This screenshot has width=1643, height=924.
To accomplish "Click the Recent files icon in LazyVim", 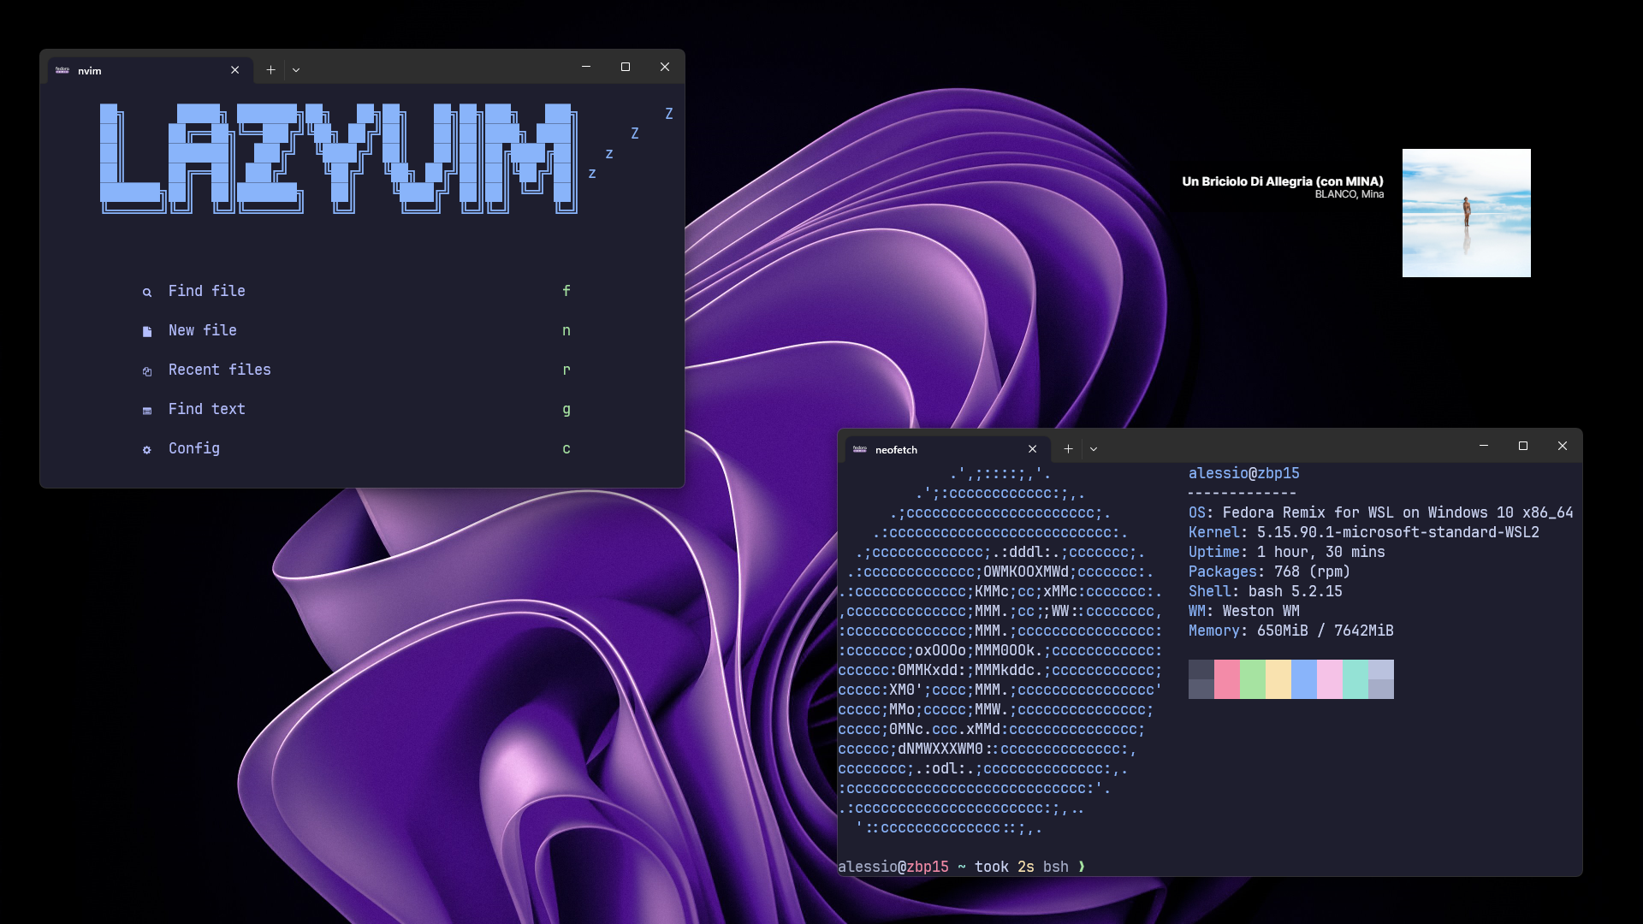I will click(x=146, y=370).
